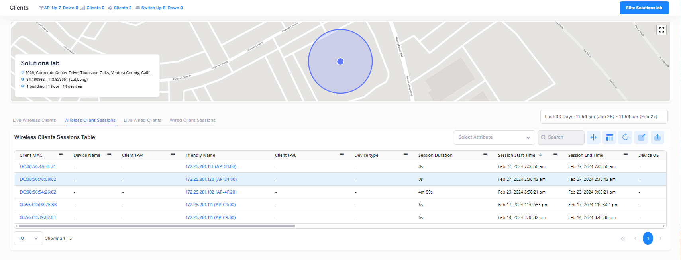Switch to Wired Client Sessions tab
This screenshot has width=681, height=260.
pos(192,120)
